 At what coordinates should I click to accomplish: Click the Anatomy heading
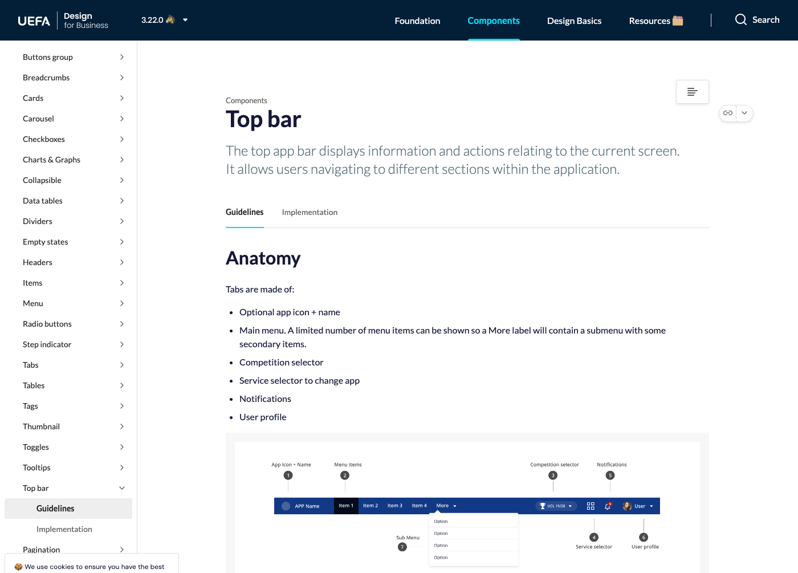(x=263, y=258)
